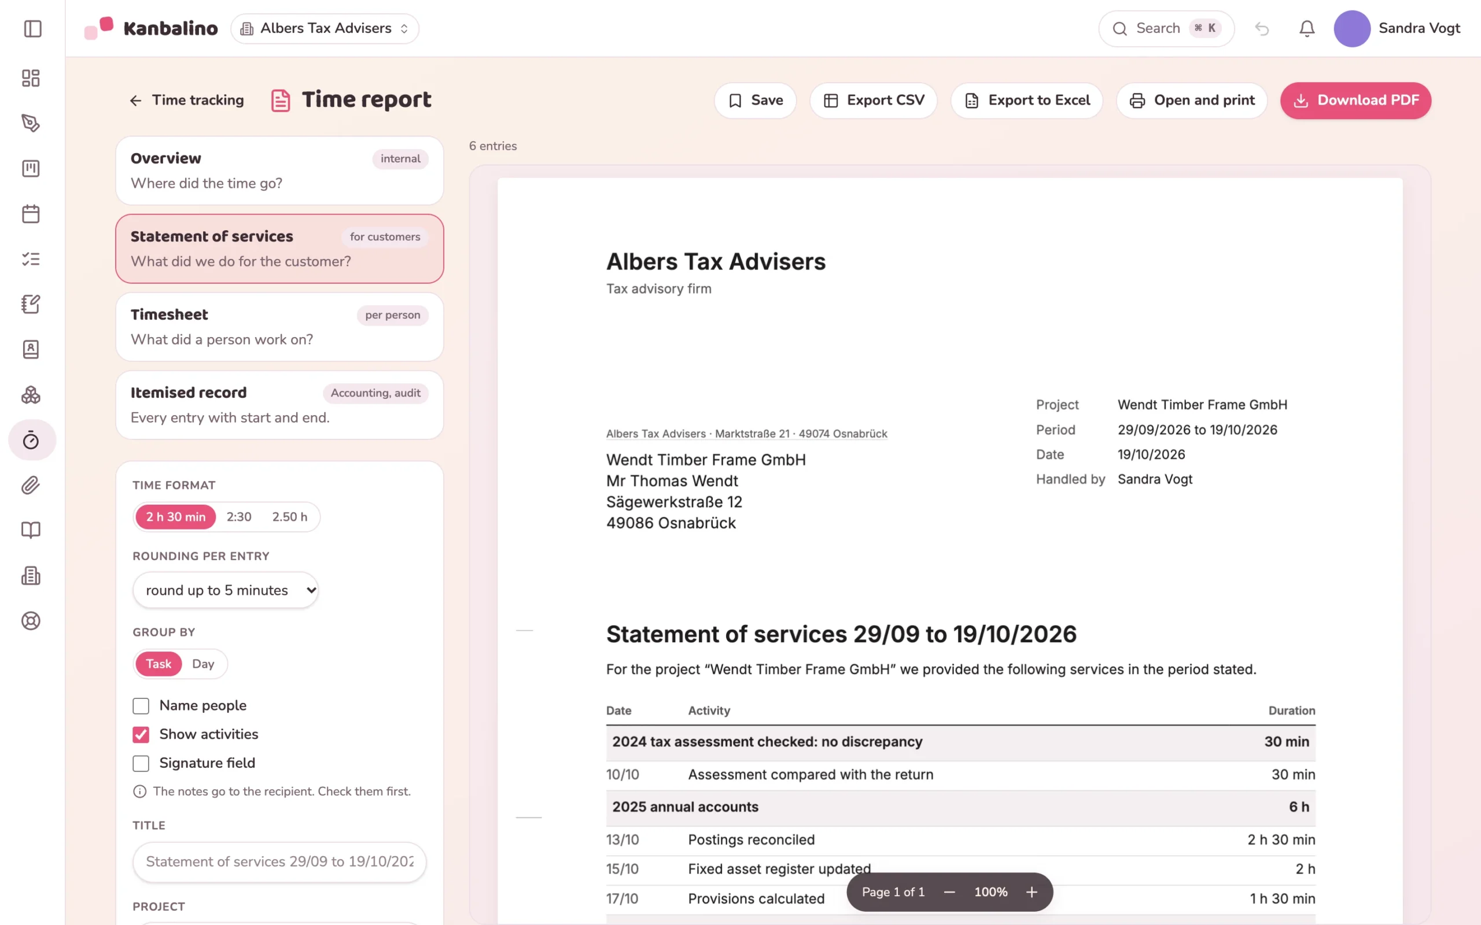Viewport: 1481px width, 925px height.
Task: Click Export CSV
Action: [874, 101]
